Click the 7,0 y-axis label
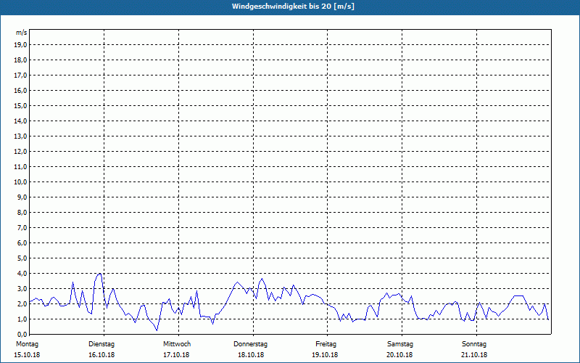This screenshot has height=363, width=580. point(22,228)
